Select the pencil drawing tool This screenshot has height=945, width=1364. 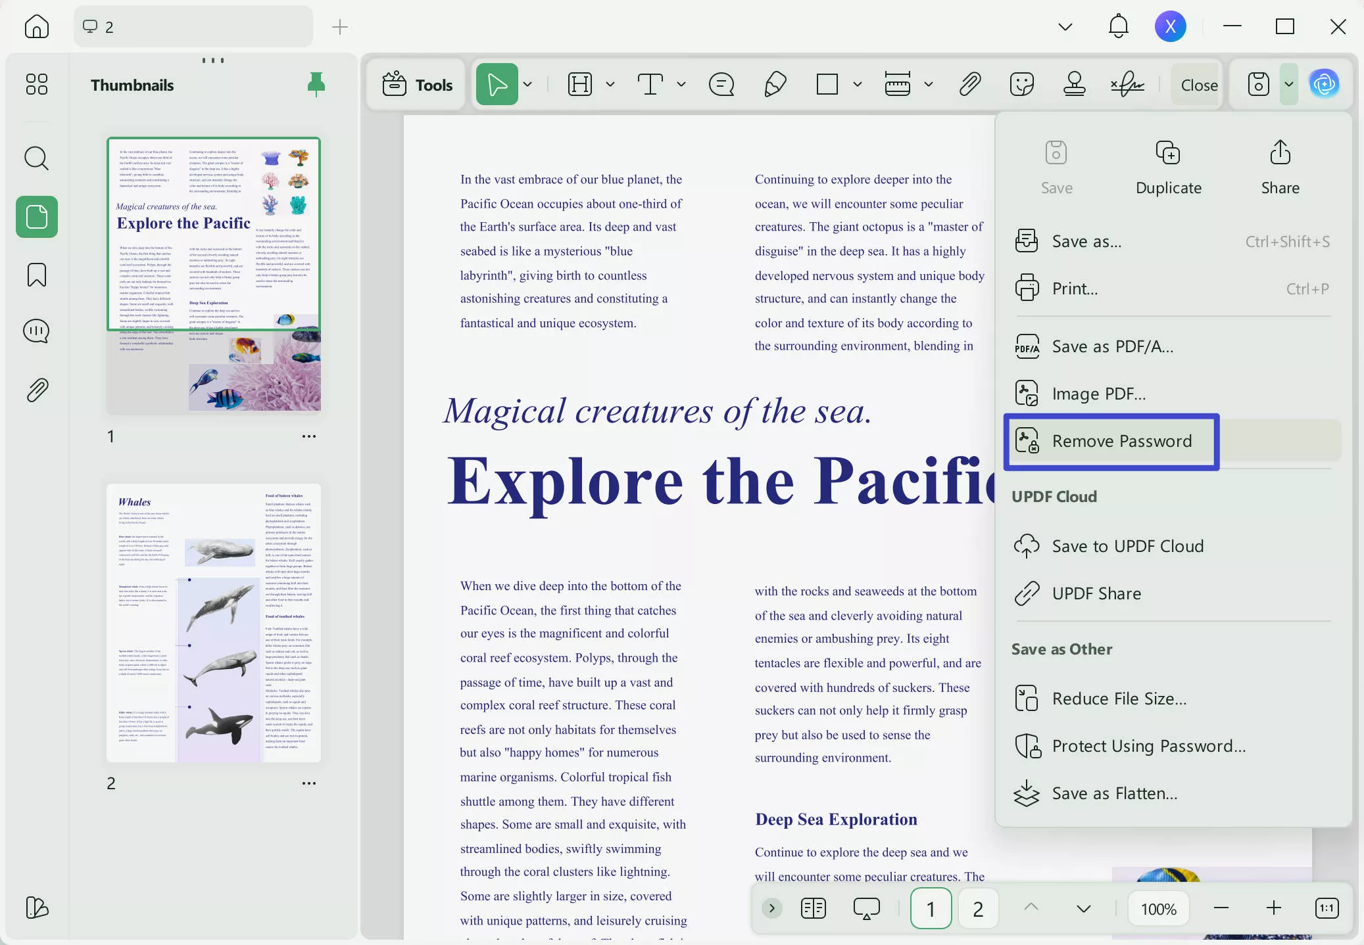coord(775,84)
